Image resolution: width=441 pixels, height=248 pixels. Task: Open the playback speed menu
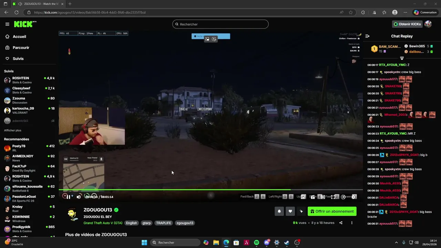pos(343,197)
